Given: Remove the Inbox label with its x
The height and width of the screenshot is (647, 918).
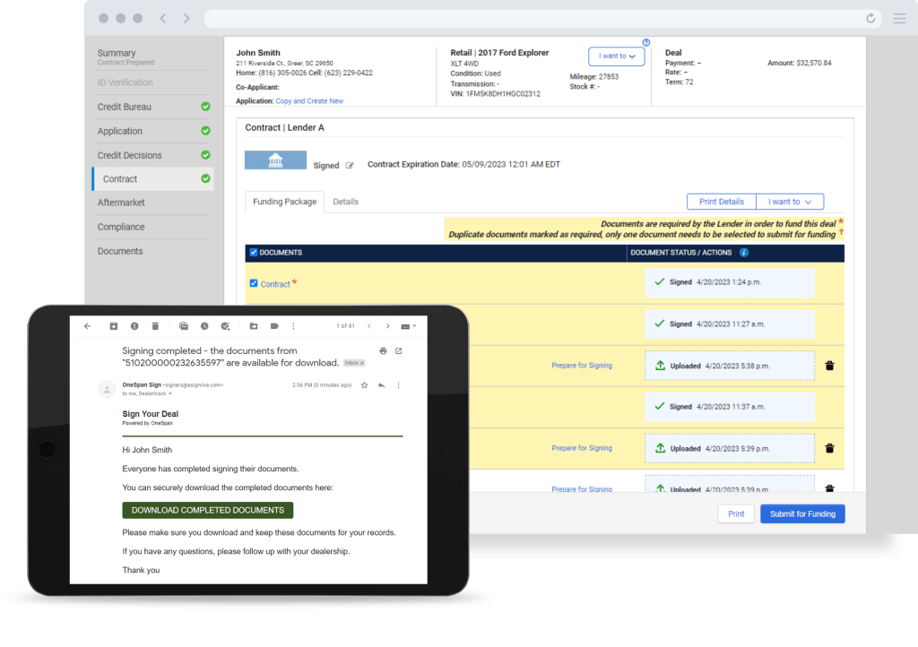Looking at the screenshot, I should [362, 363].
